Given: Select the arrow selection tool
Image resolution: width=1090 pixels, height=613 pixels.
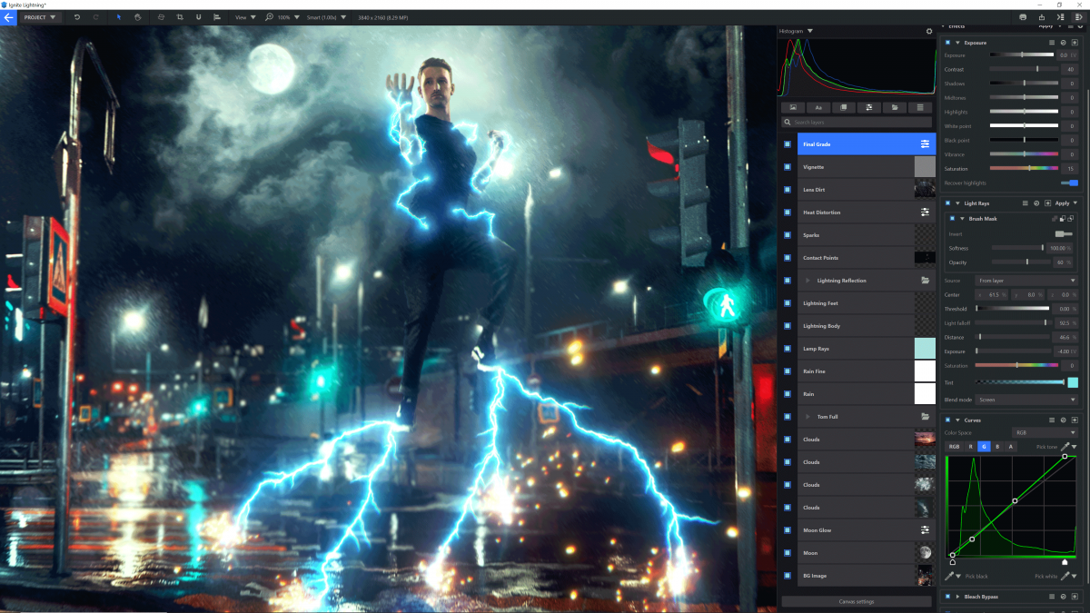Looking at the screenshot, I should pyautogui.click(x=119, y=17).
